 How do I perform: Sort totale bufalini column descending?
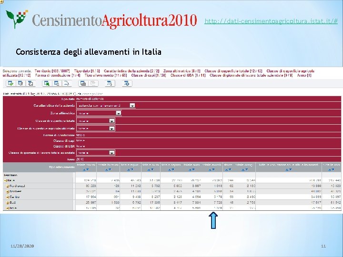pos(110,169)
